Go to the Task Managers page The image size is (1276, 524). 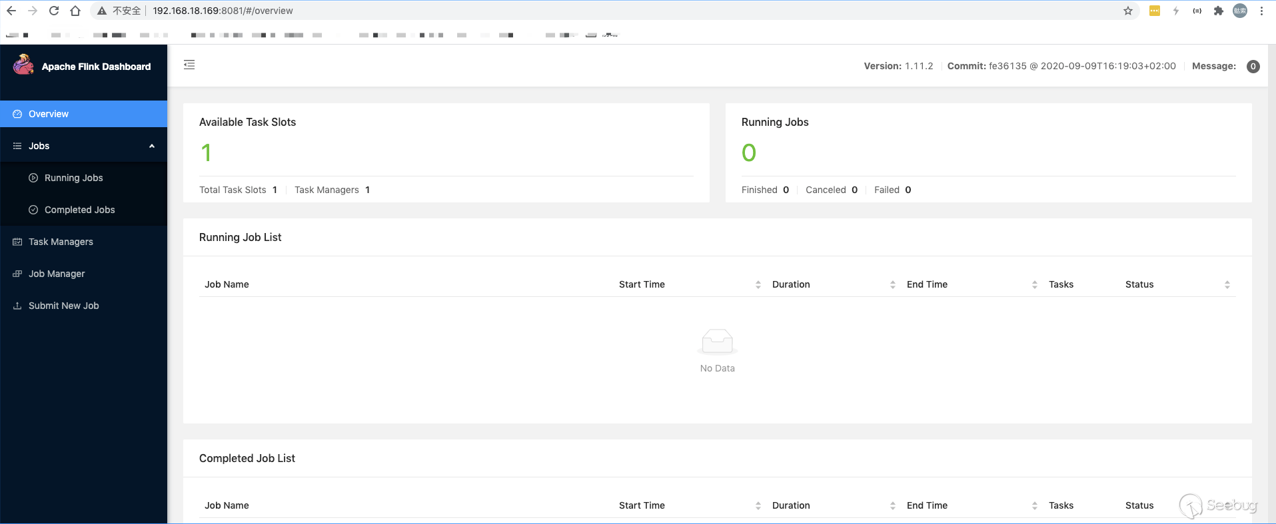tap(61, 242)
